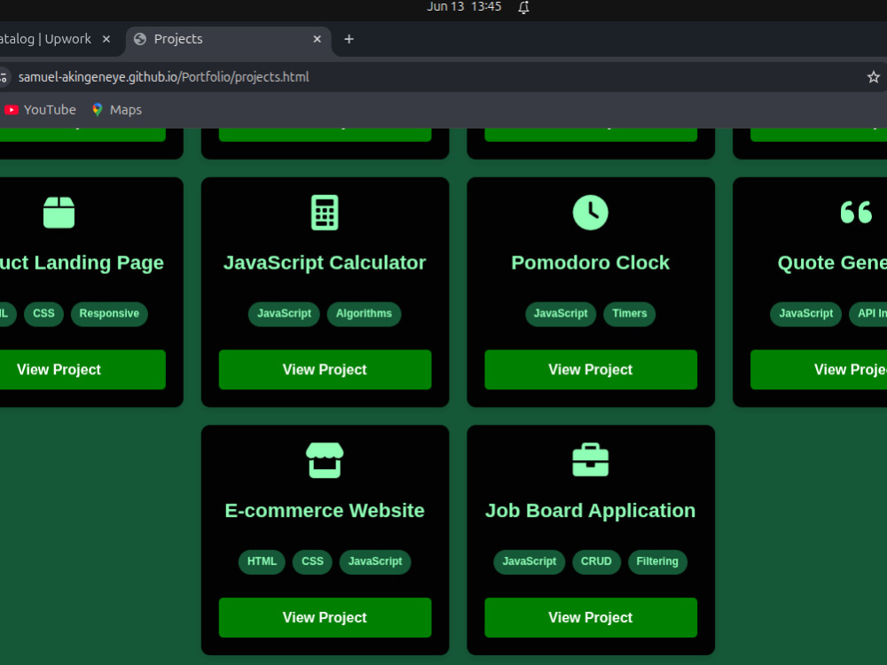View Project for Pomodoro Clock
This screenshot has height=665, width=887.
591,369
